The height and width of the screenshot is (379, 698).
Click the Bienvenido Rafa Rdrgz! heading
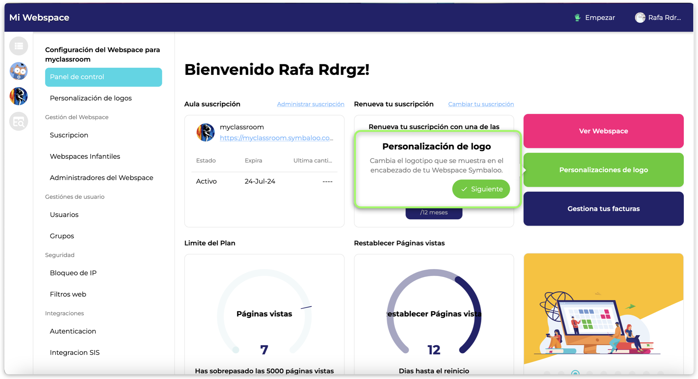[277, 70]
